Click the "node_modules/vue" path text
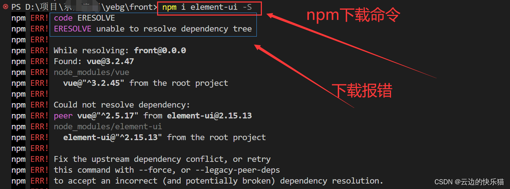510x189 pixels. [x=91, y=72]
